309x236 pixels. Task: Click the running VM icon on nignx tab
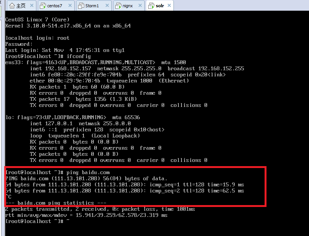(118, 6)
